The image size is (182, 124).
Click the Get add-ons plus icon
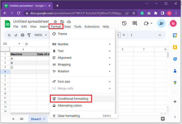[175, 102]
